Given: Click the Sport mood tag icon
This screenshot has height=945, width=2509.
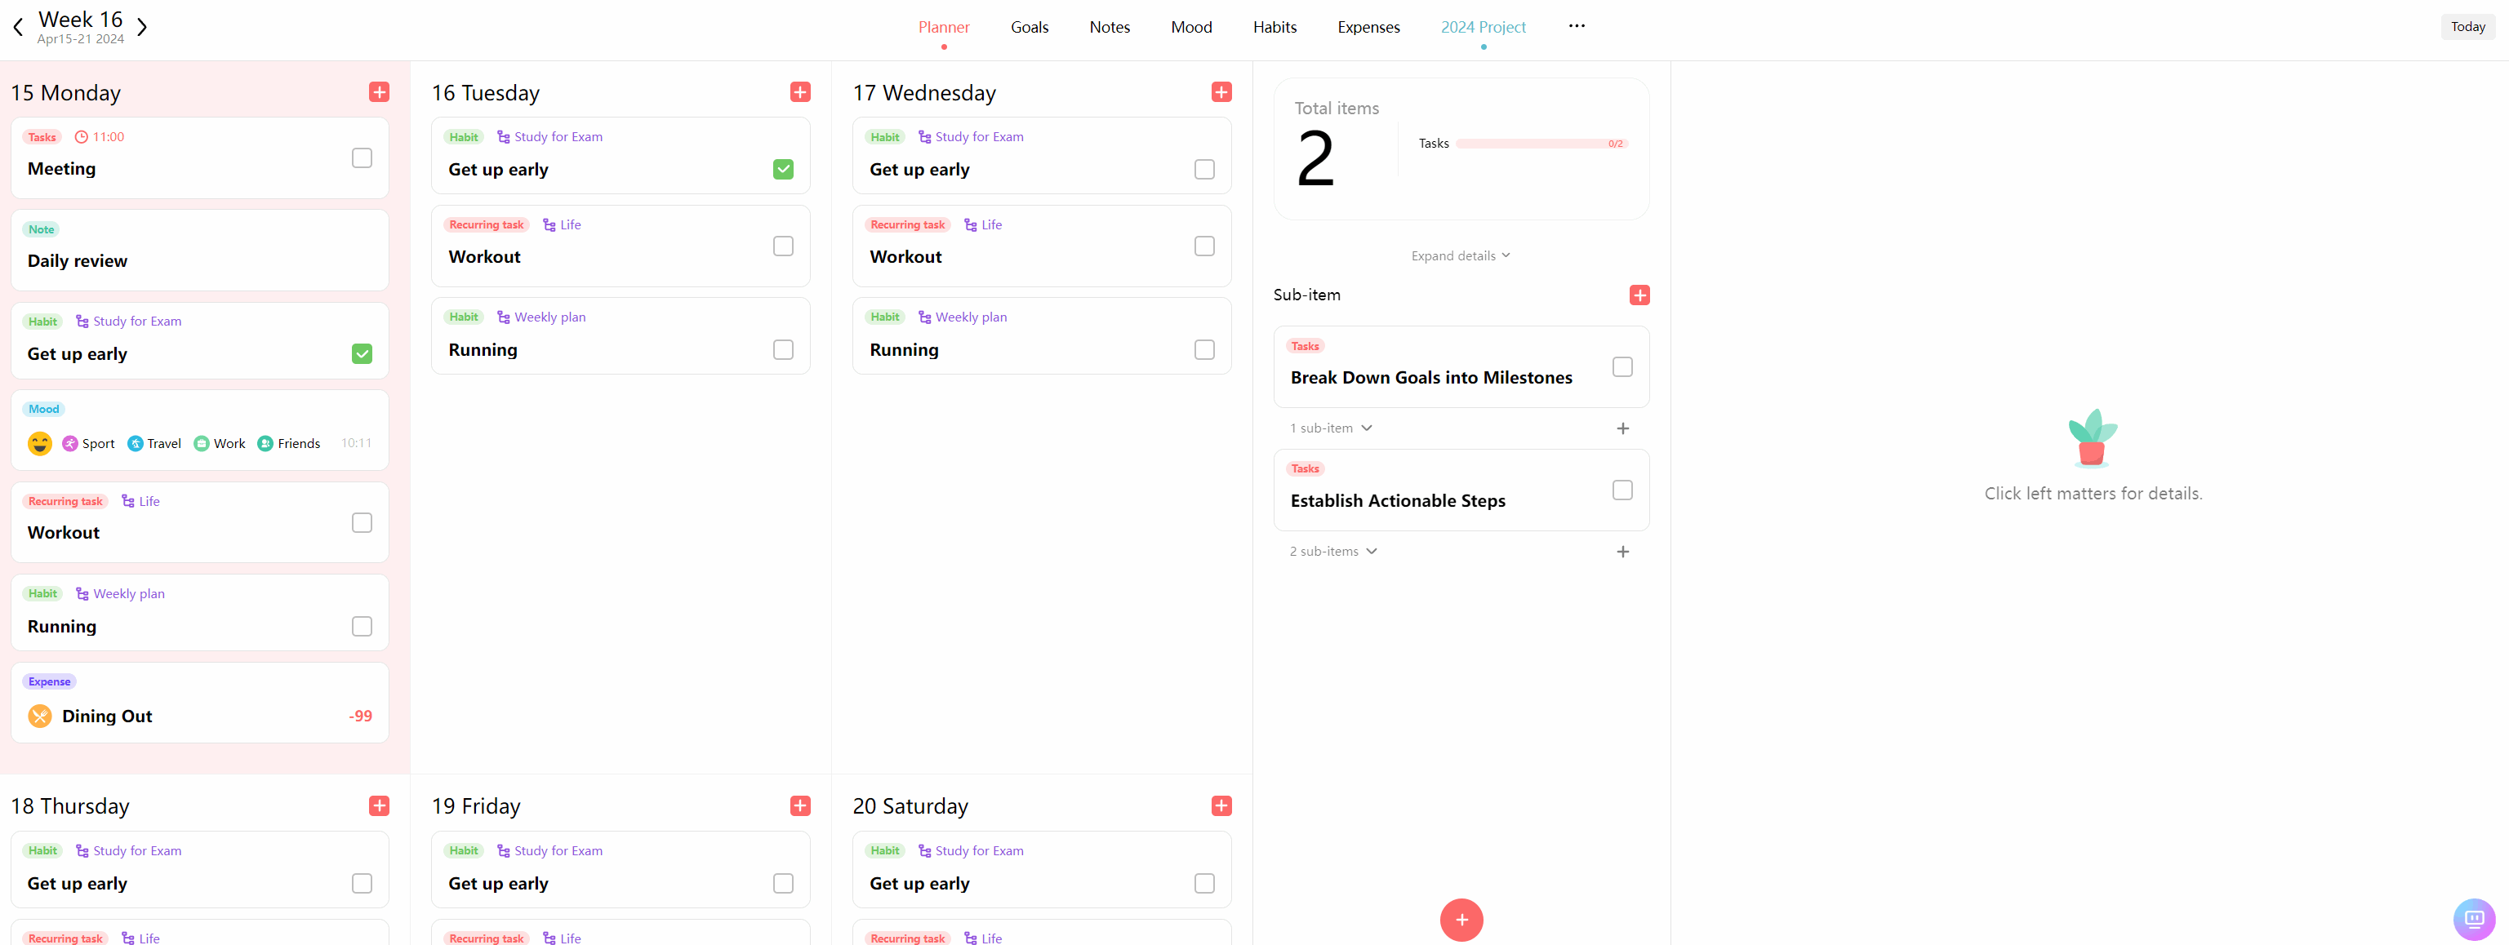Looking at the screenshot, I should pos(70,444).
